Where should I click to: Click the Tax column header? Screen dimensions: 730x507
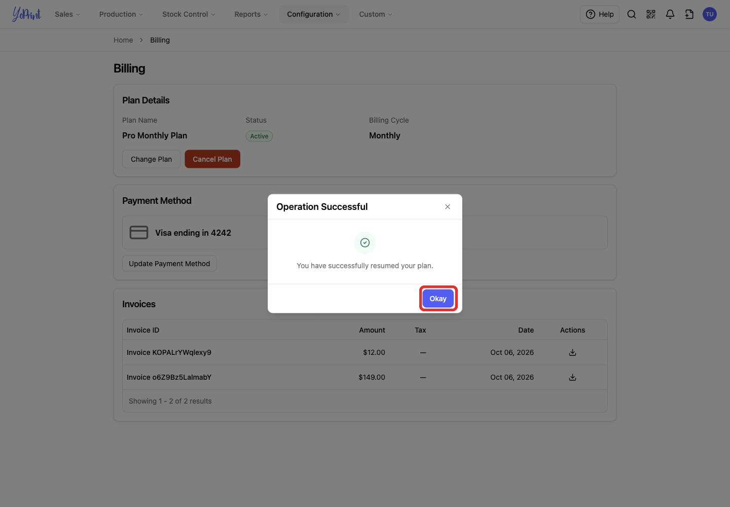(420, 330)
